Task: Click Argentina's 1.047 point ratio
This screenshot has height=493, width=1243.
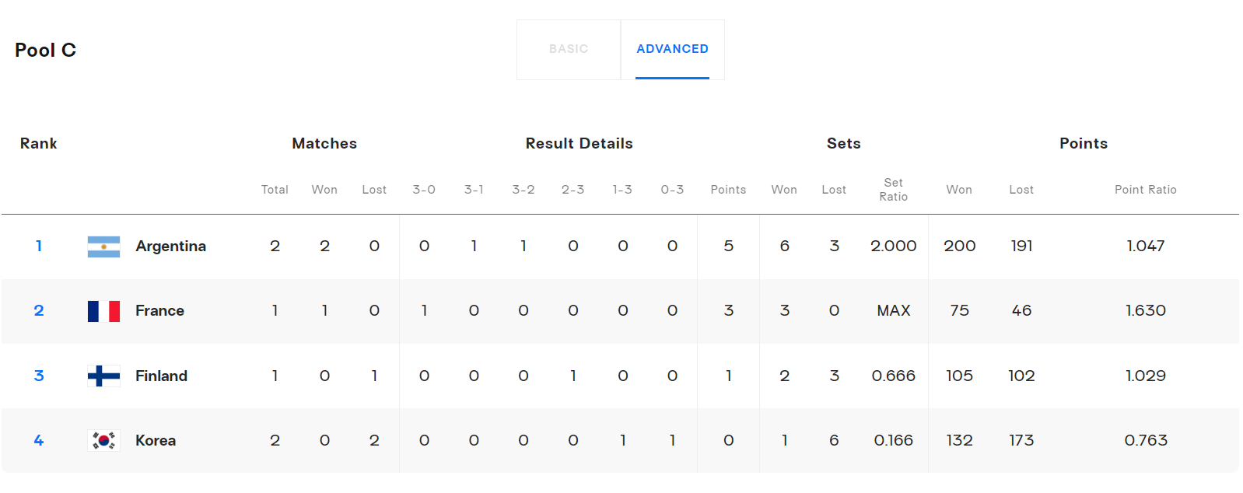Action: (1145, 247)
